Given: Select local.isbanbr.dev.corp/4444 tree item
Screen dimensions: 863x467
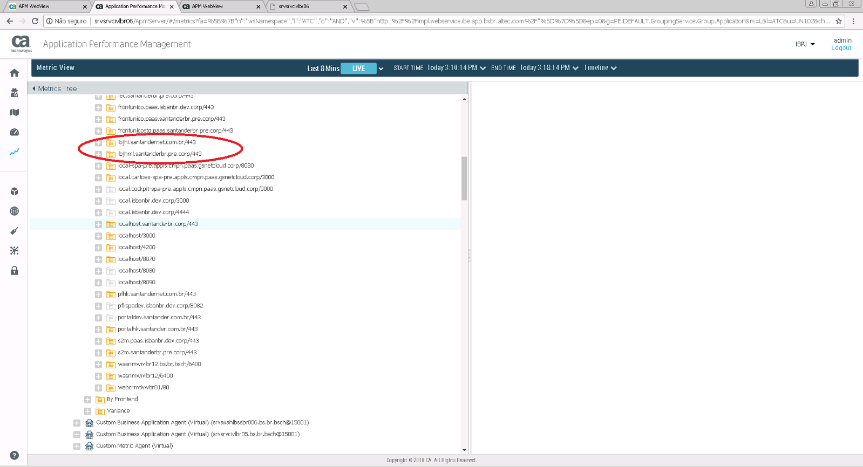Looking at the screenshot, I should point(153,212).
